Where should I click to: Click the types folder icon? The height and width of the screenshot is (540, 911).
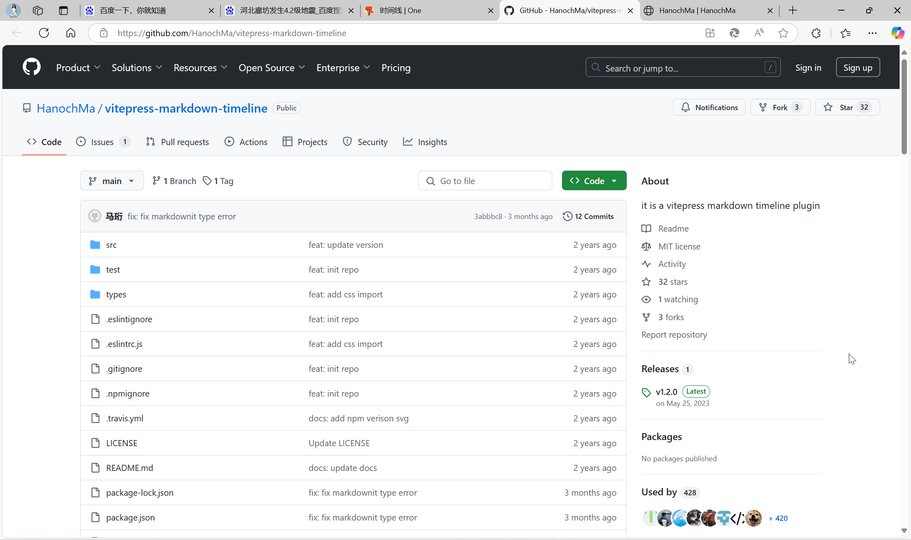(95, 294)
